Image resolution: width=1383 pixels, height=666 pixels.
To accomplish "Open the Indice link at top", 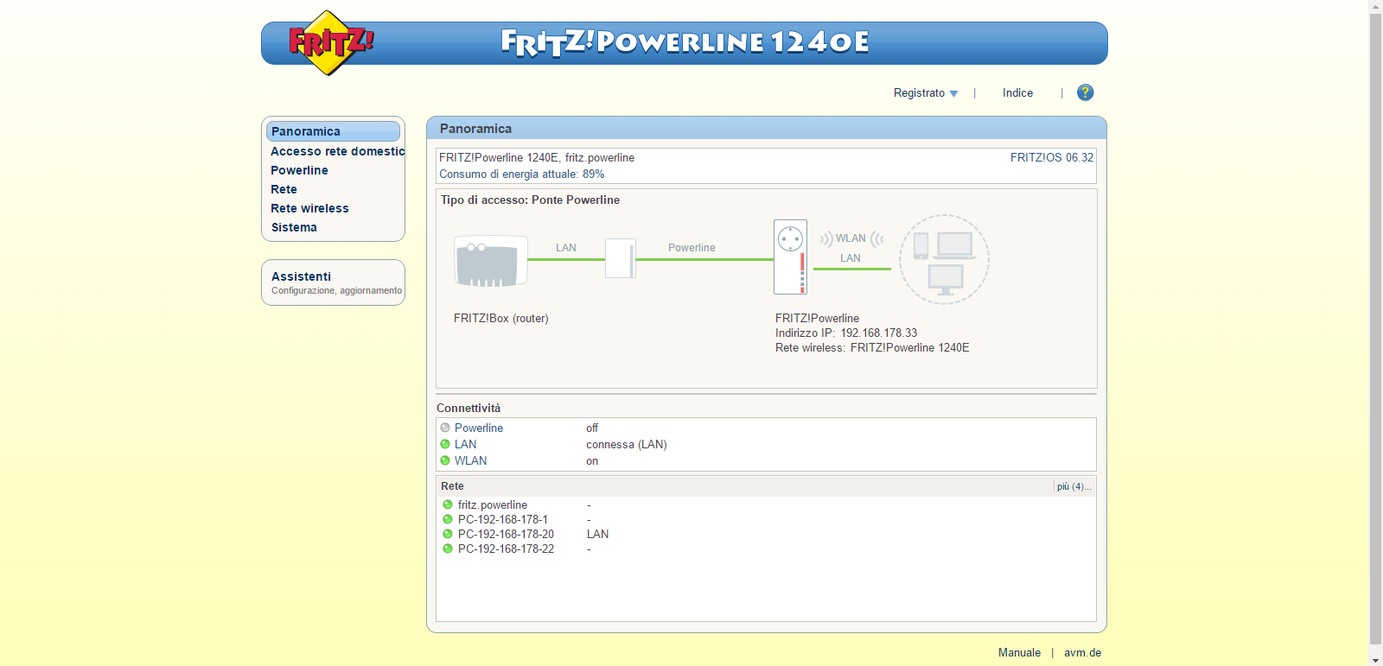I will point(1017,93).
